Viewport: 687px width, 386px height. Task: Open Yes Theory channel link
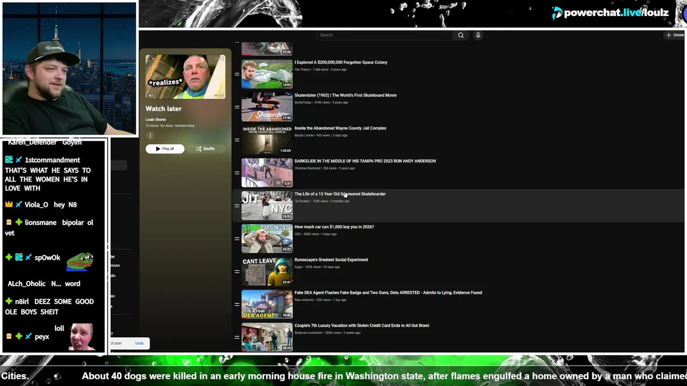302,70
